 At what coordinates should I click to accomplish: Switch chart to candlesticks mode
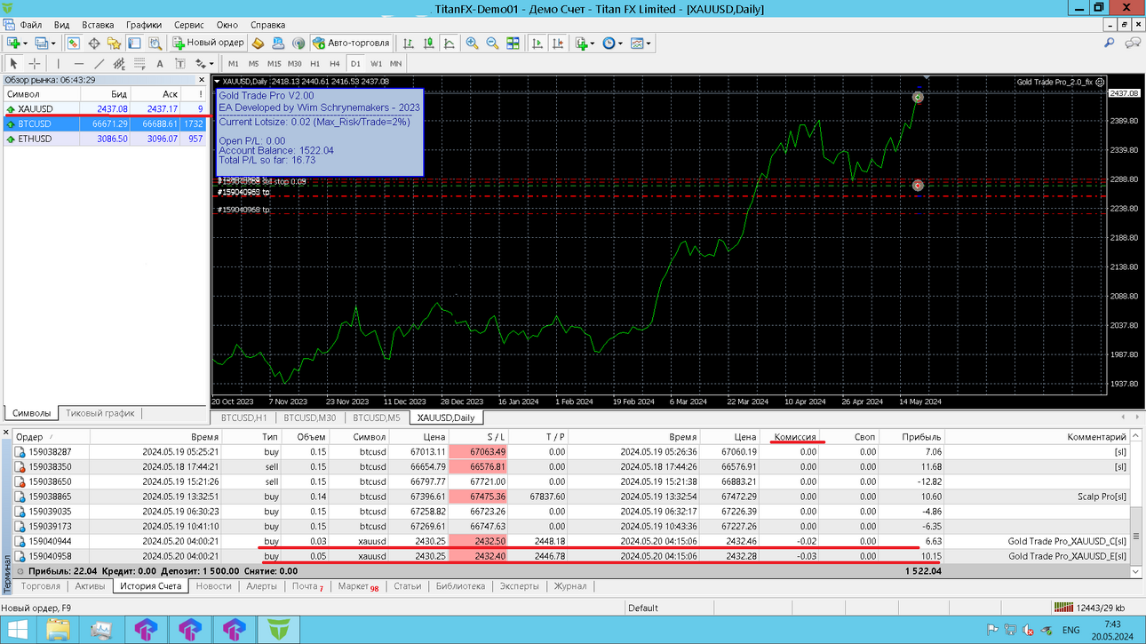[429, 43]
